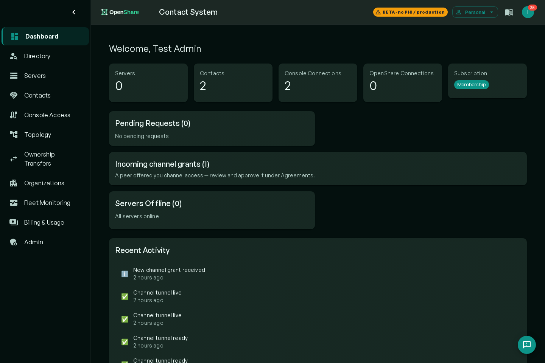
Task: Open the documentation book icon
Action: coord(509,12)
